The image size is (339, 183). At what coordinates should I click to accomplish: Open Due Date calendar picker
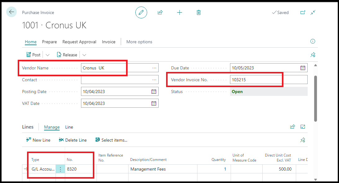303,68
